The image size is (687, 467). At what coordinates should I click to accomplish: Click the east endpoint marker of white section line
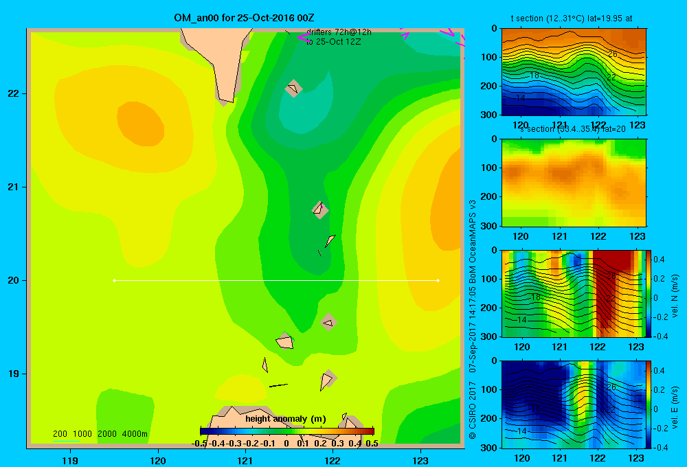(438, 280)
